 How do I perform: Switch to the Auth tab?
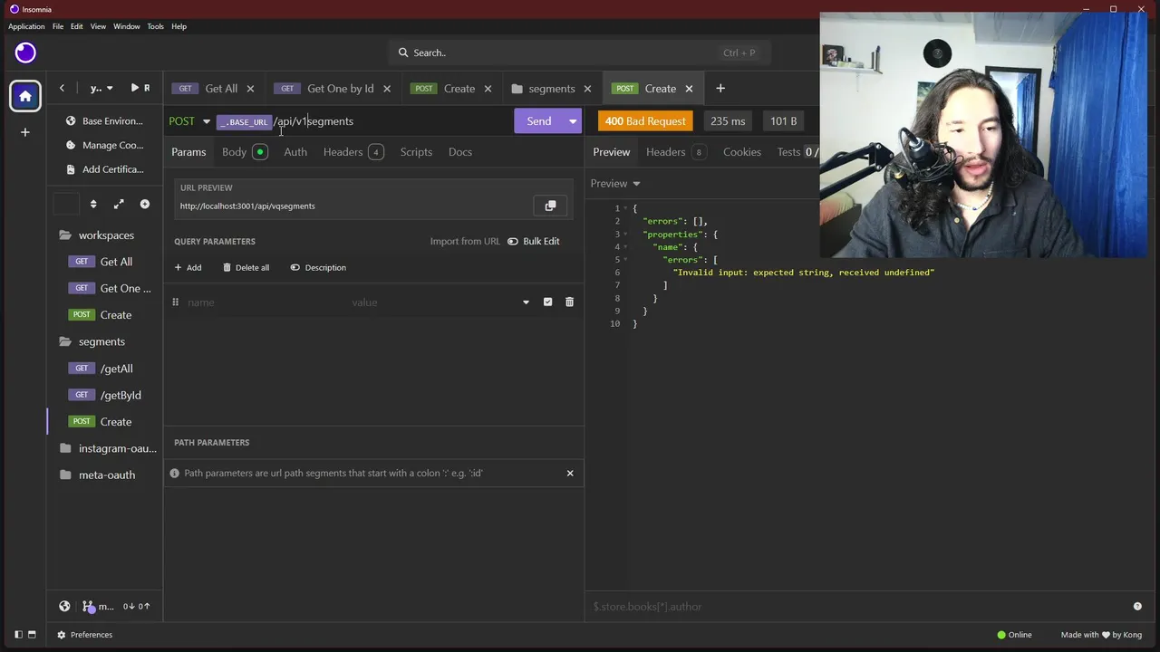pyautogui.click(x=295, y=151)
